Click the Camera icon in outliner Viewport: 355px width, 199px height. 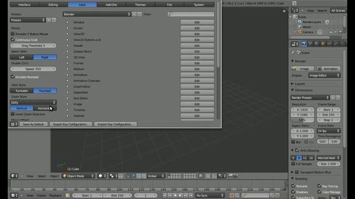click(x=300, y=32)
